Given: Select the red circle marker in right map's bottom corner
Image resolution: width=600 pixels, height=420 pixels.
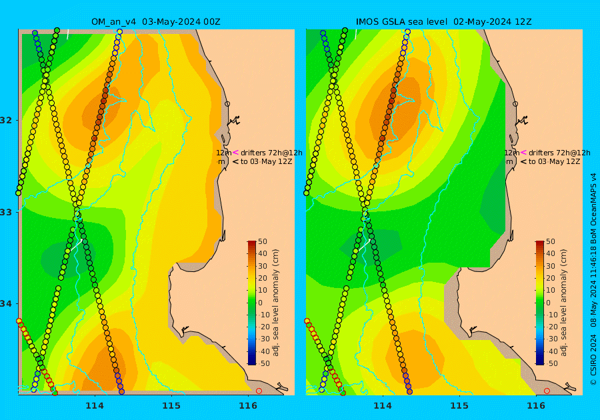Looking at the screenshot, I should point(547,391).
